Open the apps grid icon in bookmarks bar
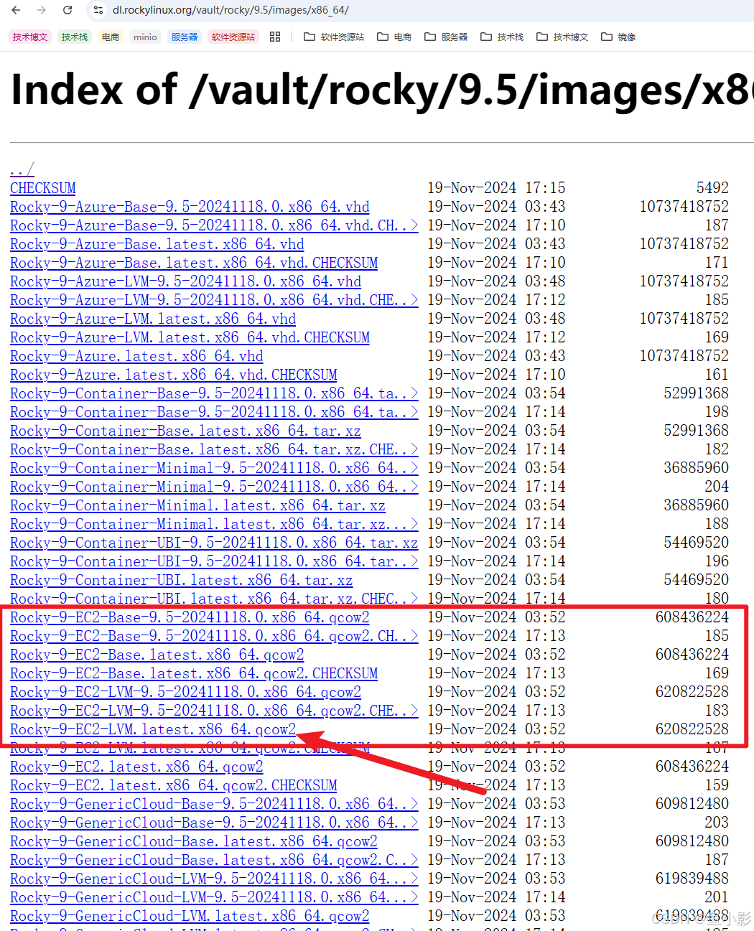Viewport: 754px width, 931px height. pyautogui.click(x=275, y=37)
